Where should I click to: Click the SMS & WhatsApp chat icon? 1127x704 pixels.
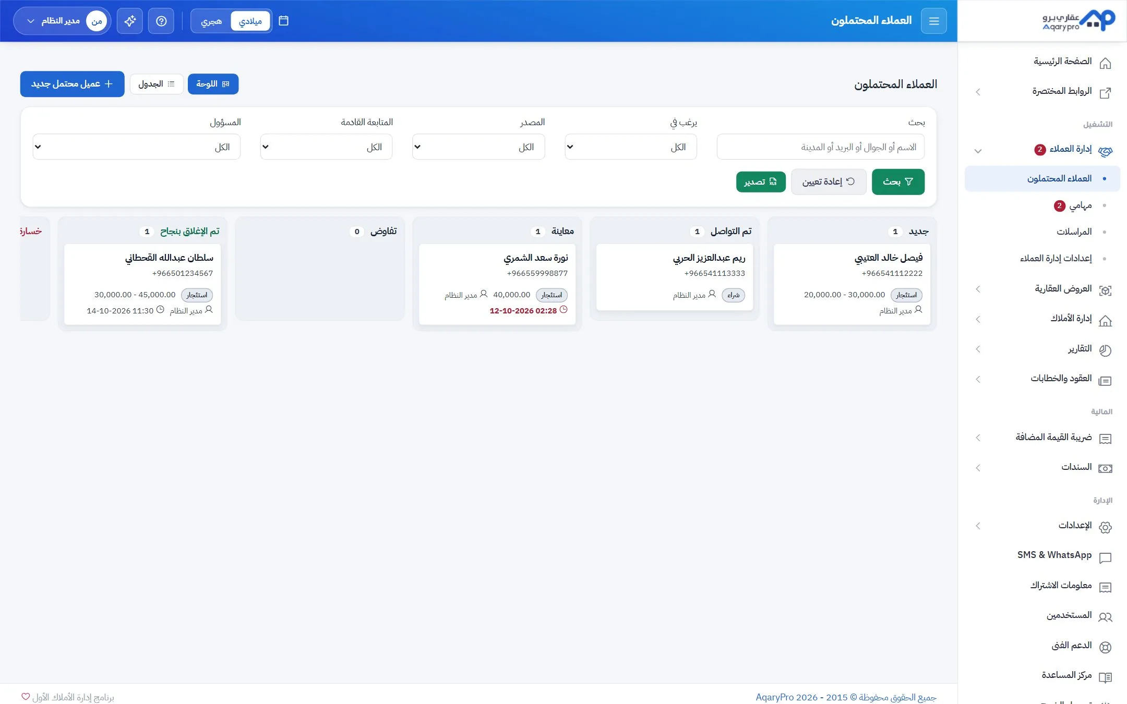(x=1105, y=558)
